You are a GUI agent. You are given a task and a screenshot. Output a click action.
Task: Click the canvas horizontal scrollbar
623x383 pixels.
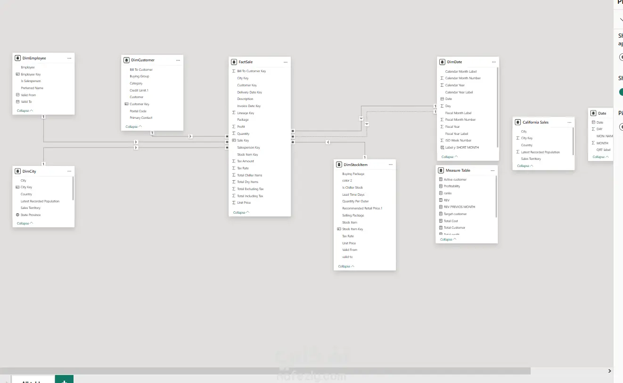click(265, 371)
